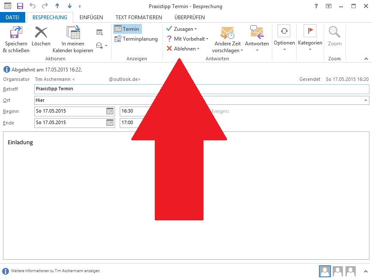Screen dimensions: 372x279
Task: Click the Betreff subject field
Action: pyautogui.click(x=201, y=89)
